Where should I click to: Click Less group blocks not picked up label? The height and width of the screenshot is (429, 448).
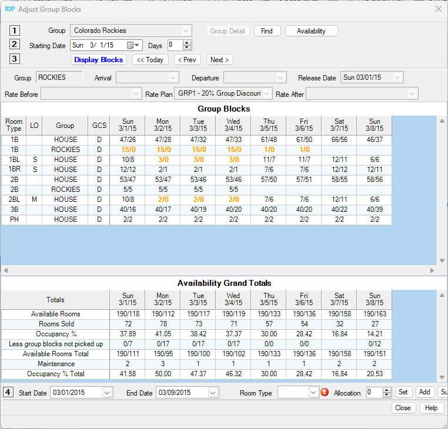tap(56, 344)
